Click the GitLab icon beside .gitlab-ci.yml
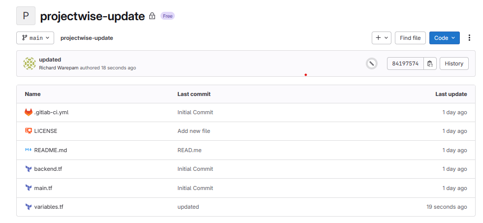The width and height of the screenshot is (483, 223). click(x=29, y=112)
